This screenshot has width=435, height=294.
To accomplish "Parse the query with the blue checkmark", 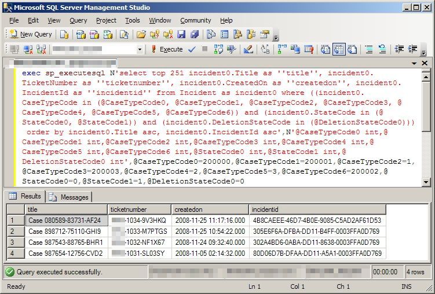I will click(x=192, y=49).
